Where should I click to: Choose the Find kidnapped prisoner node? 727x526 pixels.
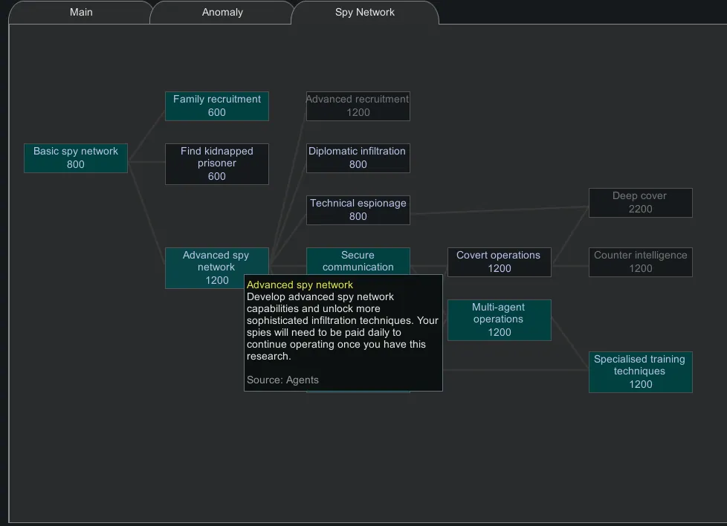(216, 164)
